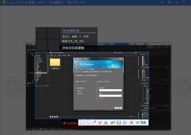Undo the last annotation

point(113,123)
